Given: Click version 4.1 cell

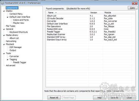Looking at the screenshot, I should [91, 16].
